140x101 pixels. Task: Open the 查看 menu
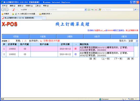pos(21,6)
